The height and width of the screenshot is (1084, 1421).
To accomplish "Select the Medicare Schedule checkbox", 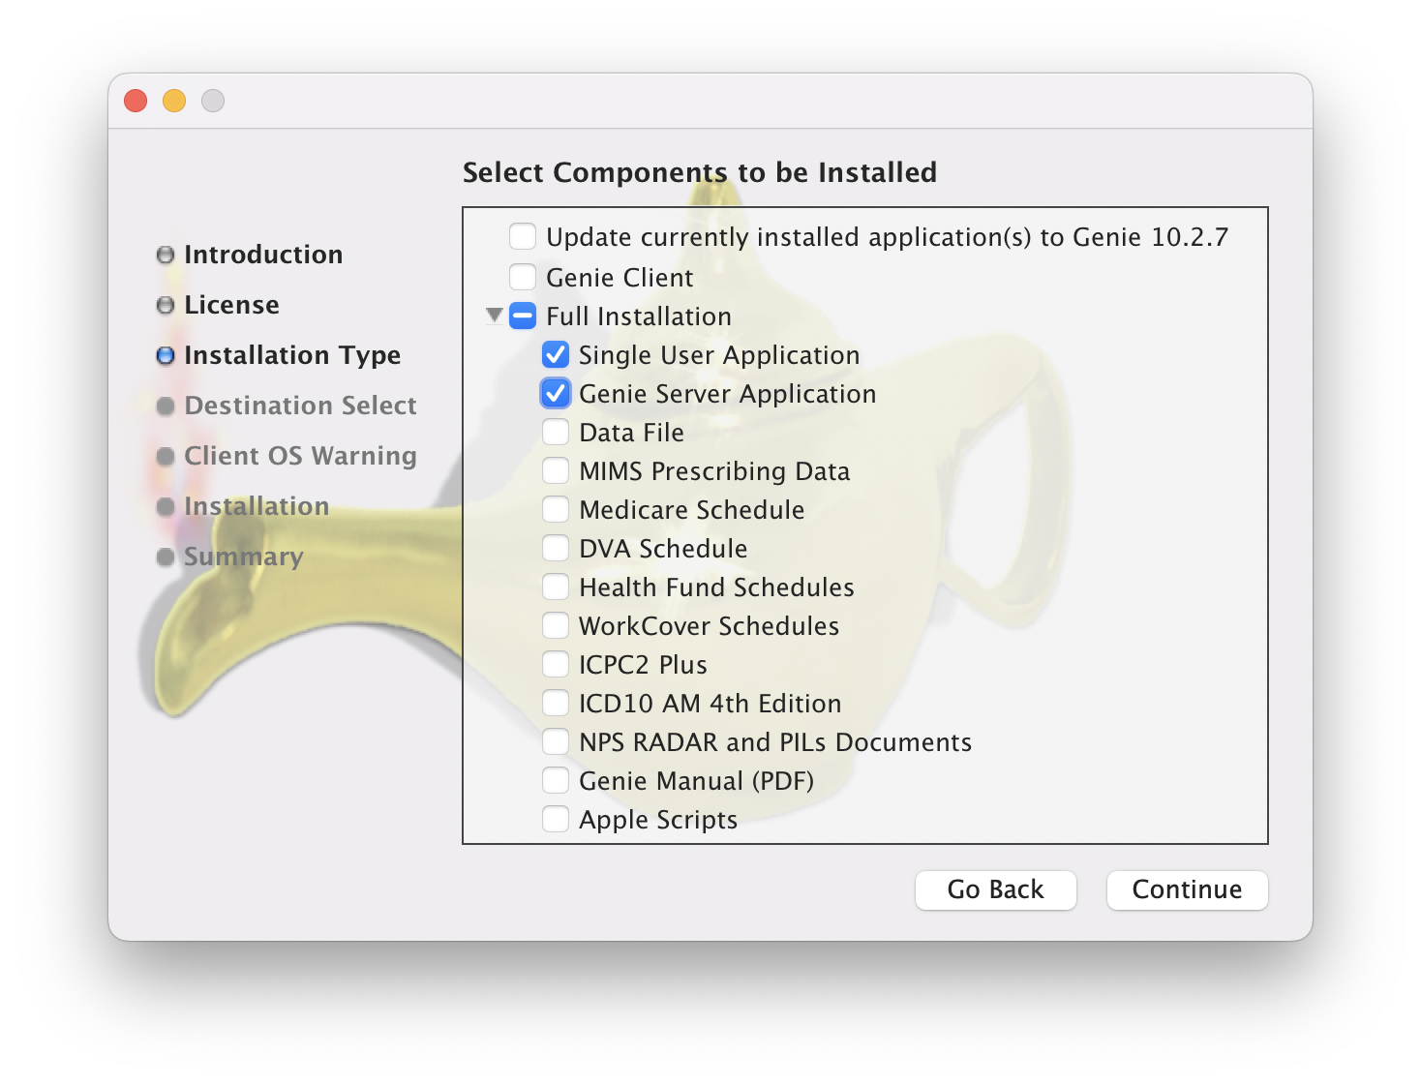I will click(556, 509).
